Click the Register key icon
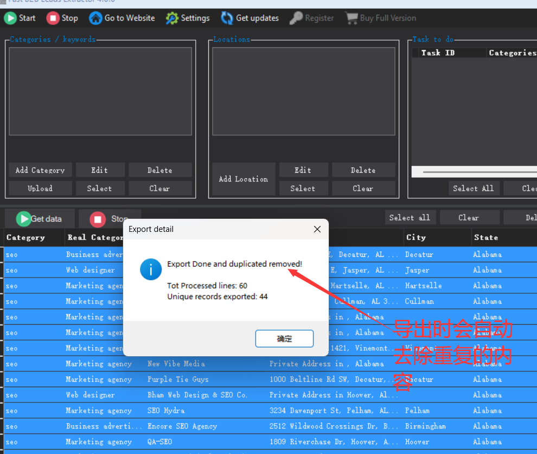This screenshot has width=537, height=454. 296,18
